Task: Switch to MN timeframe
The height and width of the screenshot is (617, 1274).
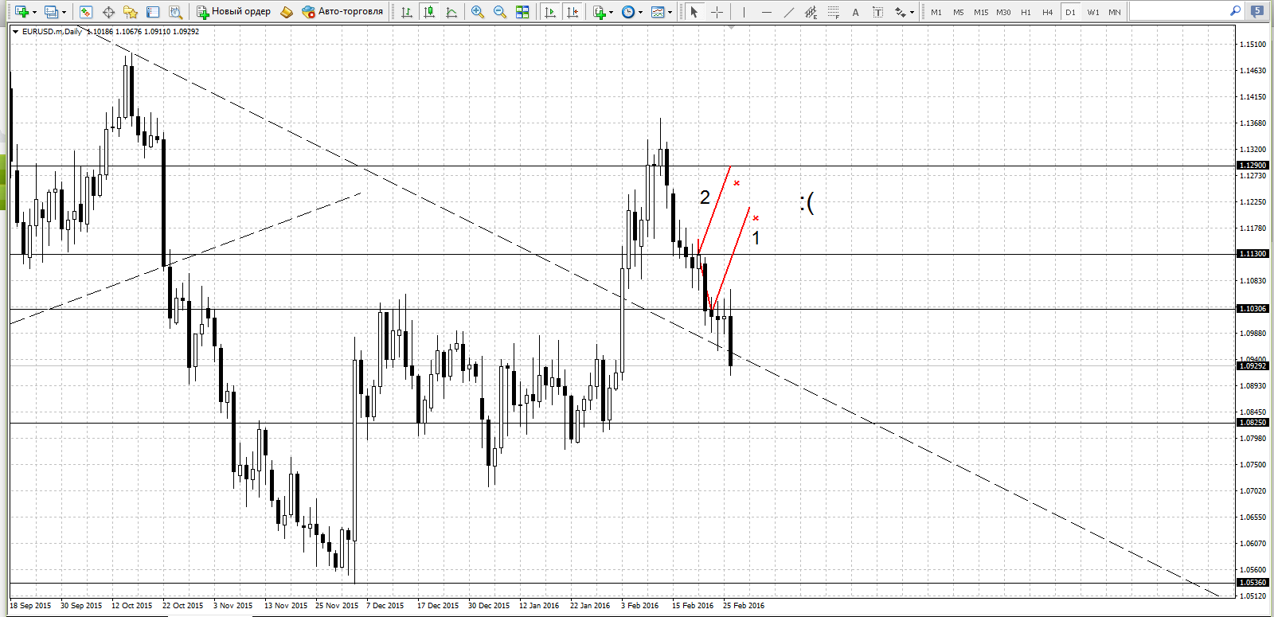Action: pos(1115,12)
